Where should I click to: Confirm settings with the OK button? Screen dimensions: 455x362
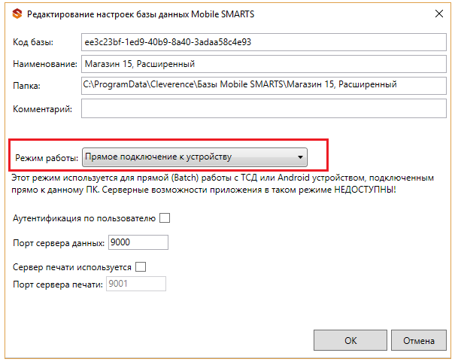350,340
